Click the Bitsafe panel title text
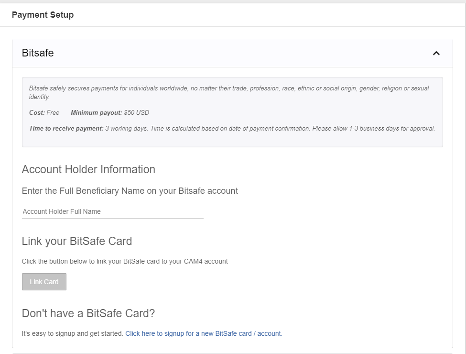 (38, 53)
